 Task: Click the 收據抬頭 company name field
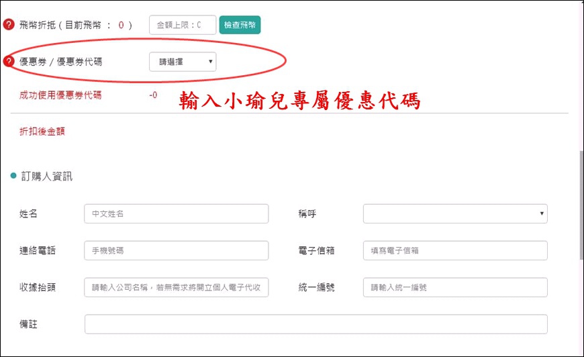coord(176,287)
